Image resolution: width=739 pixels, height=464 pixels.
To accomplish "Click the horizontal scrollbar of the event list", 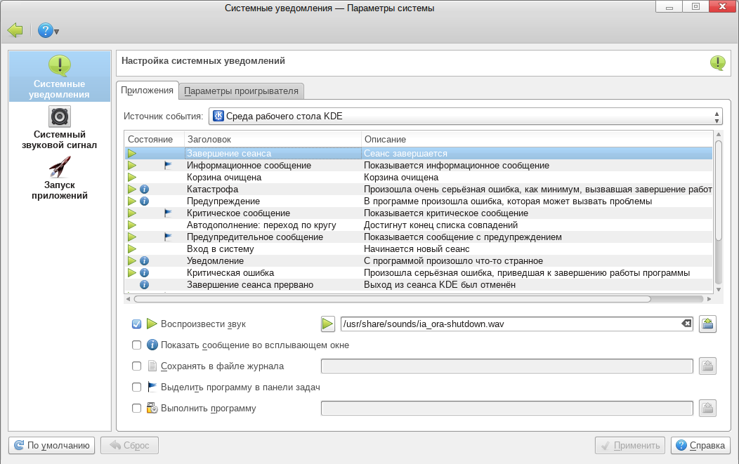I will tap(393, 298).
